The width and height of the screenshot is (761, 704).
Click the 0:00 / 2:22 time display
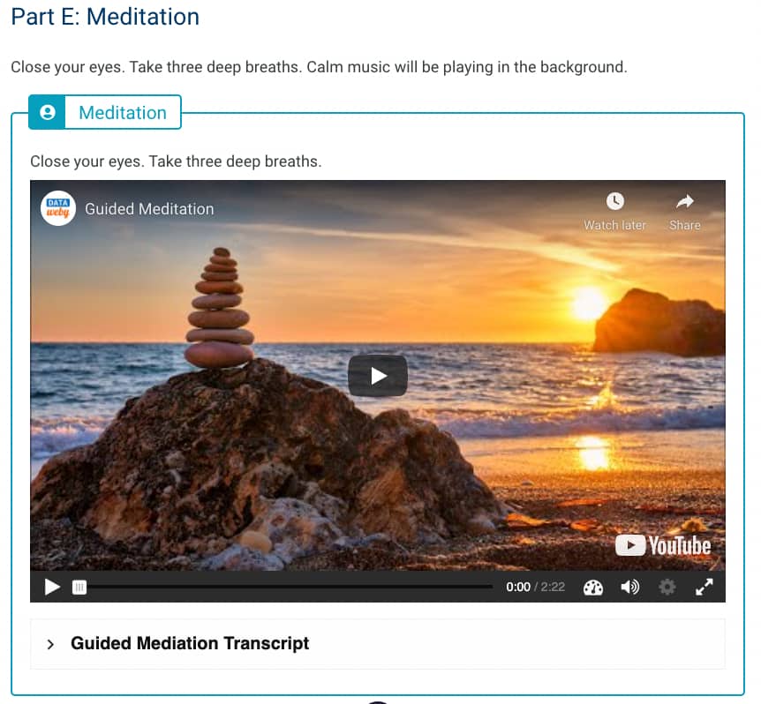(x=535, y=588)
